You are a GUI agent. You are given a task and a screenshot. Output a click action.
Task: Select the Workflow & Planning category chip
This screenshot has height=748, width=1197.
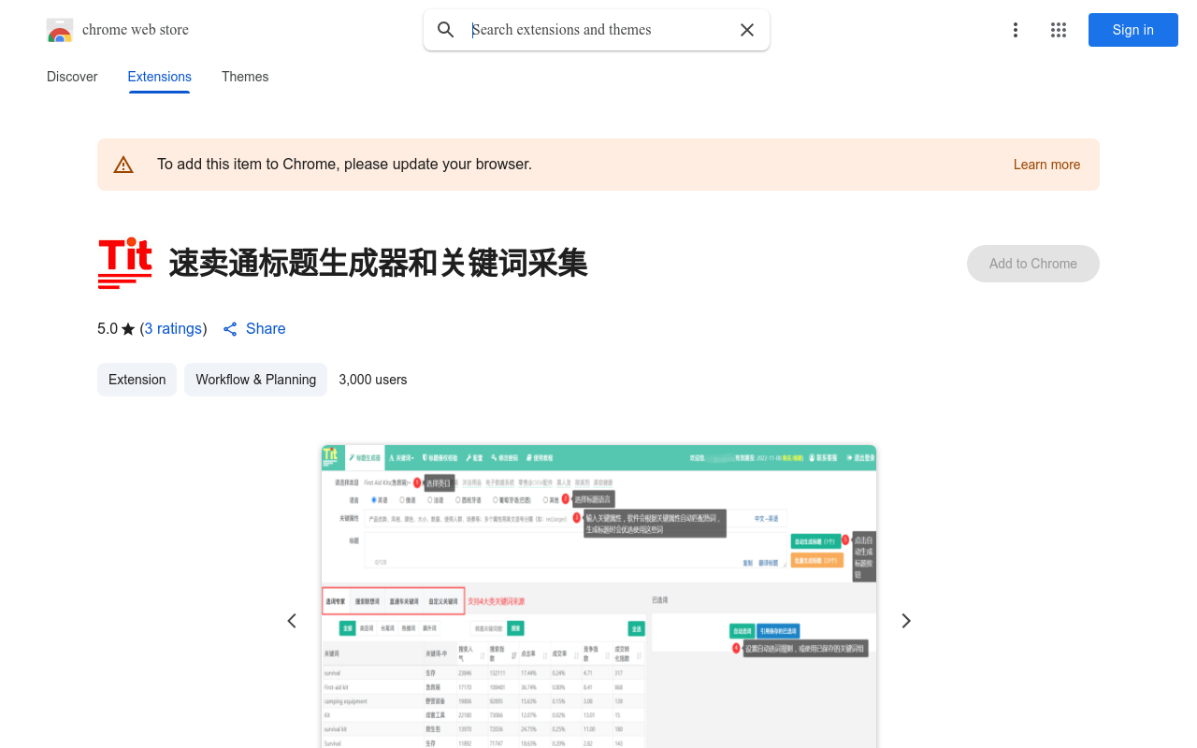[x=255, y=380]
